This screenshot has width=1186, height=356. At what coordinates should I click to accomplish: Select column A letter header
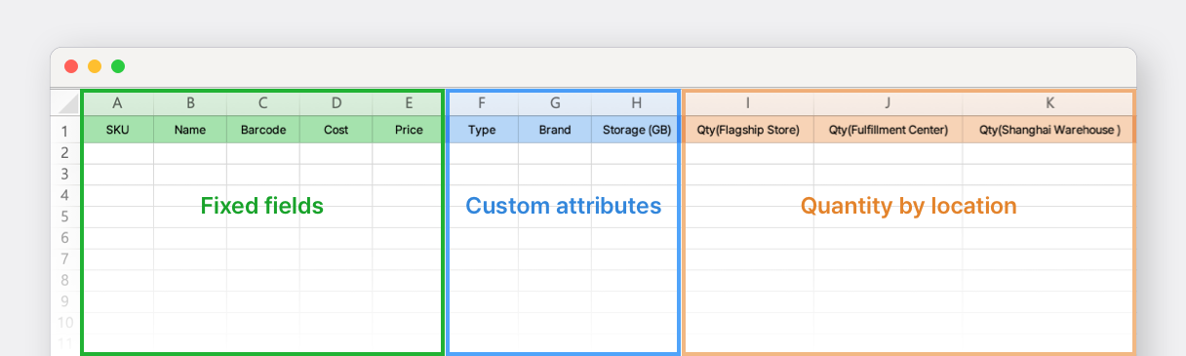tap(118, 103)
